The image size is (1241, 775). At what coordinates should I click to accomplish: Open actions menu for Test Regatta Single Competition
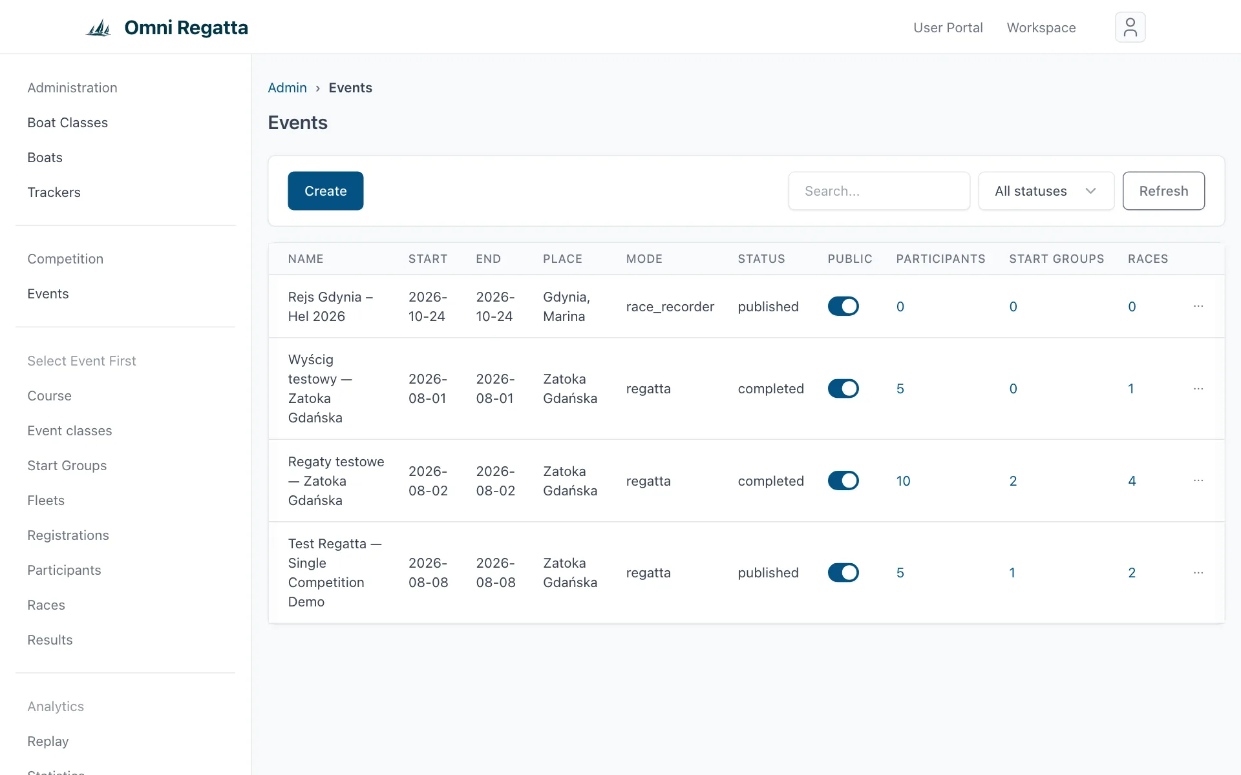[1198, 573]
